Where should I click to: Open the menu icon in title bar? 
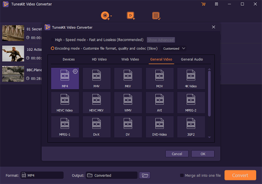pyautogui.click(x=216, y=4)
